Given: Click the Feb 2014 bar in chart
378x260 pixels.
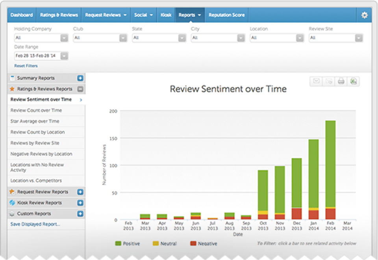Looking at the screenshot, I should pos(330,165).
